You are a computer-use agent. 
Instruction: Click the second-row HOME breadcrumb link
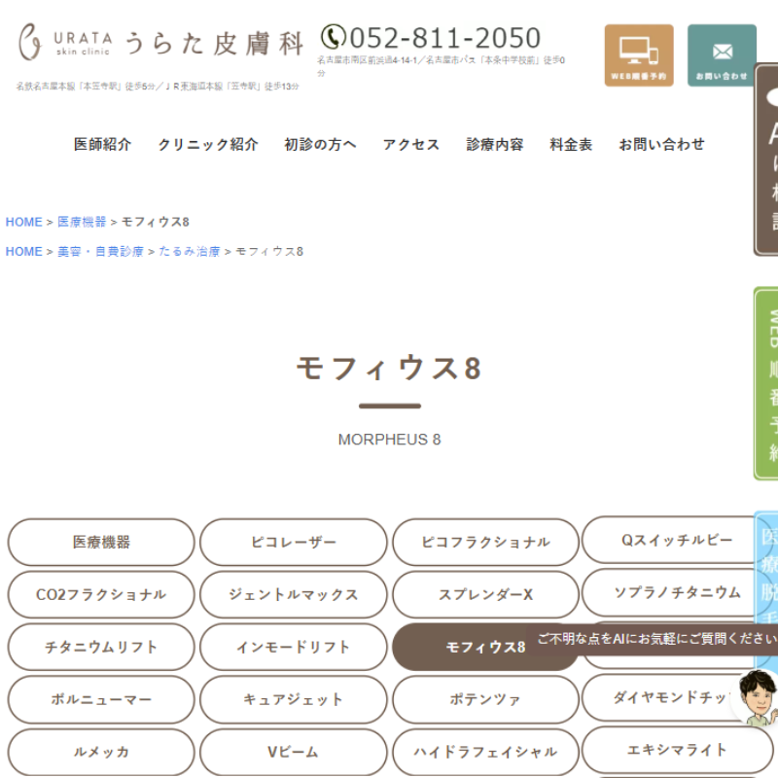(23, 252)
